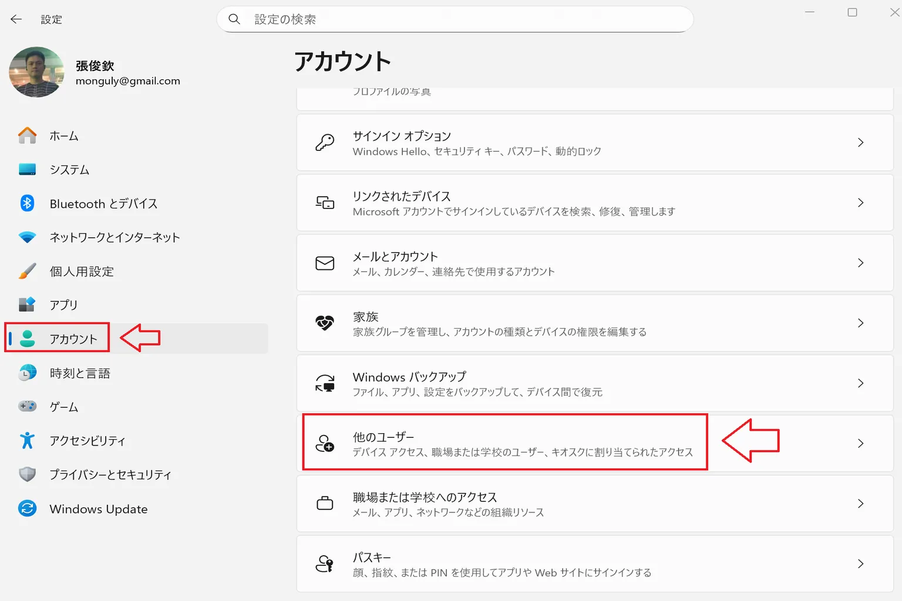Click the 他のユーザー add-person icon
Viewport: 902px width, 601px height.
pyautogui.click(x=325, y=443)
